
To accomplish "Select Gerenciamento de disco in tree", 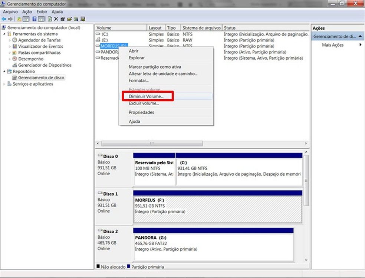I will point(41,78).
